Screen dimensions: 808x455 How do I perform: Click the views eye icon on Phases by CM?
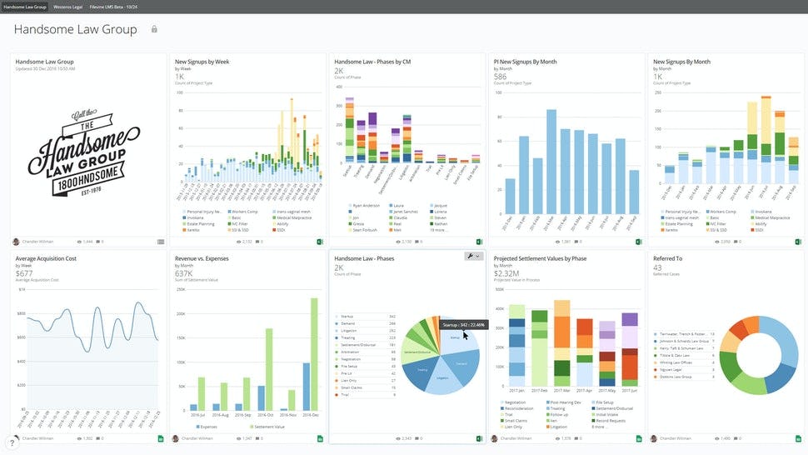pyautogui.click(x=398, y=242)
